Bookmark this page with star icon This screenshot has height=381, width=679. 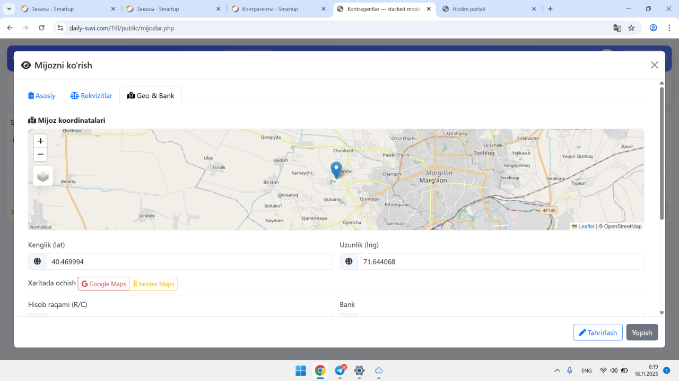click(x=631, y=28)
